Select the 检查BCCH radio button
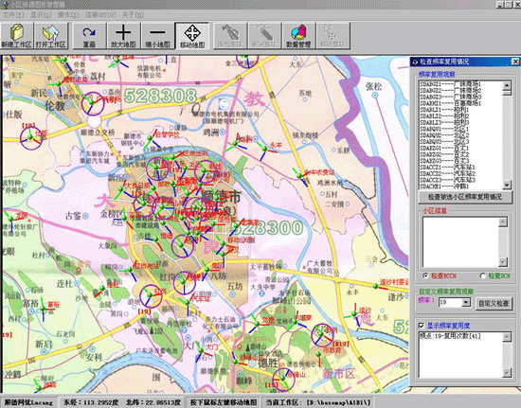The width and height of the screenshot is (521, 408). (425, 275)
